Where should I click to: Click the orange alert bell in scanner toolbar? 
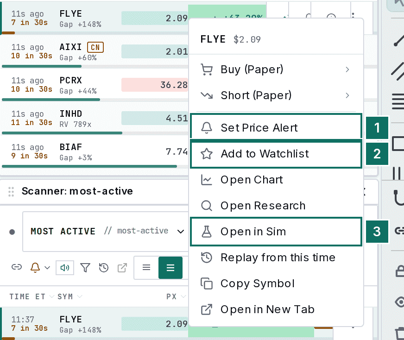click(35, 268)
